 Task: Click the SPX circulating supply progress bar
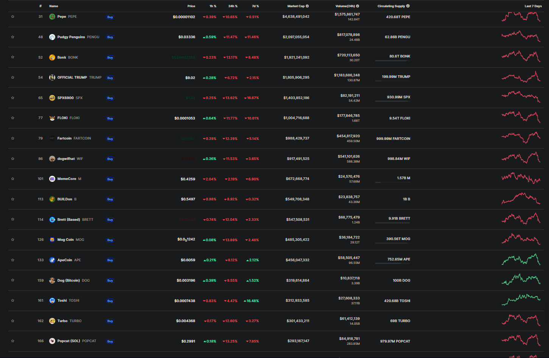[392, 101]
